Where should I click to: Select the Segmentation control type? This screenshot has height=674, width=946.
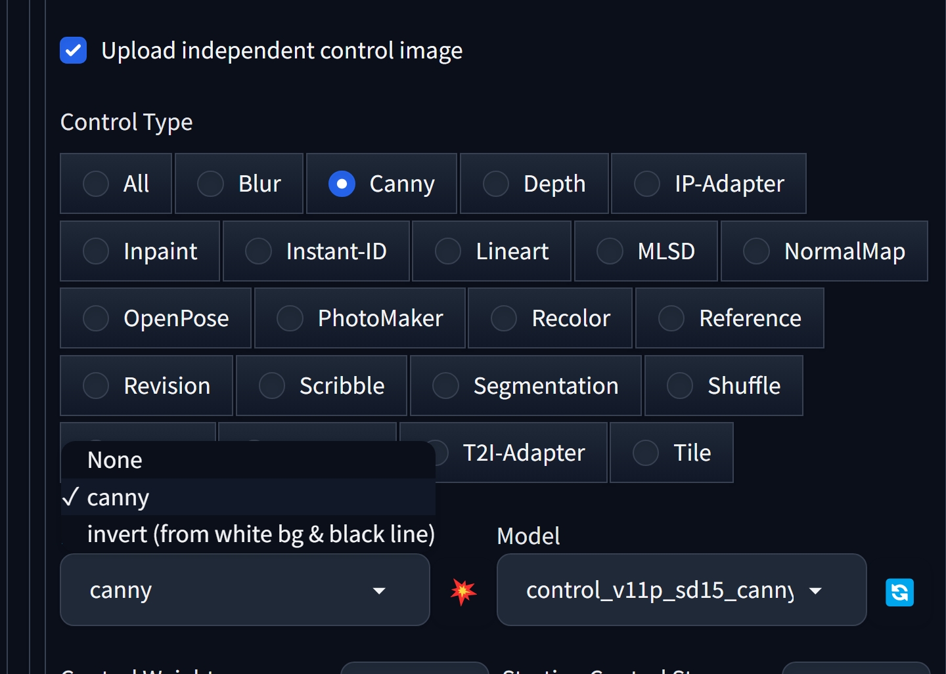[526, 386]
